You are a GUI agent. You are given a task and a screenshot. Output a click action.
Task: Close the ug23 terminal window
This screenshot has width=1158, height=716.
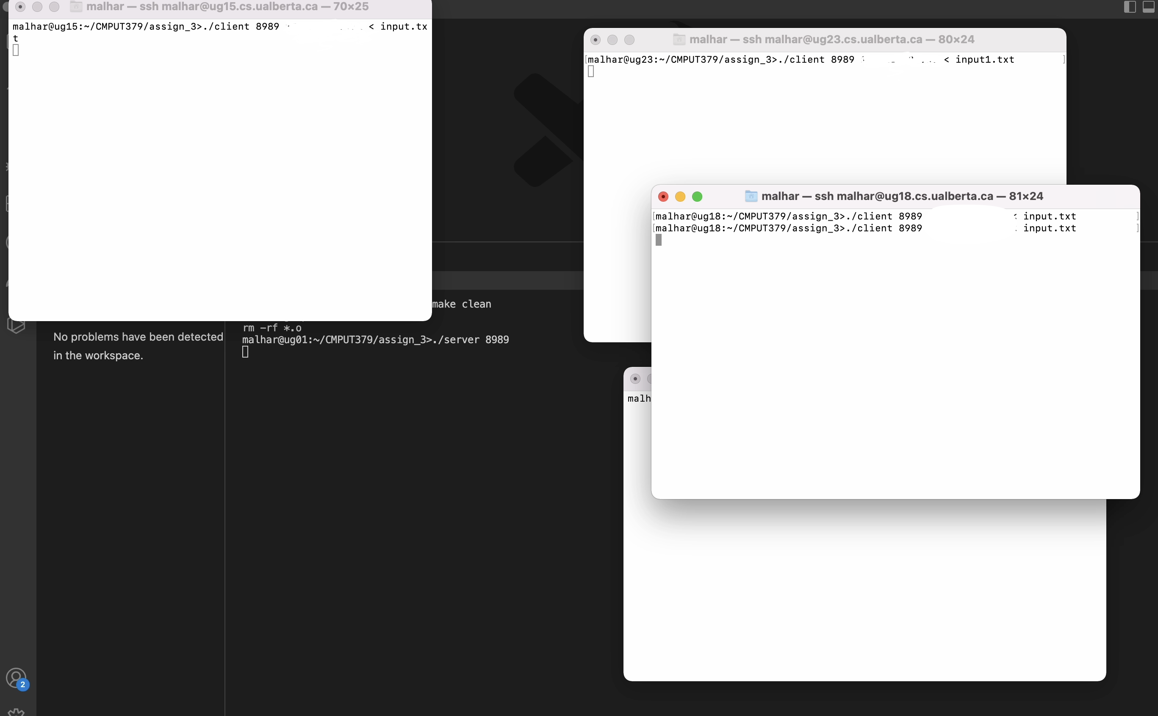[x=596, y=40]
